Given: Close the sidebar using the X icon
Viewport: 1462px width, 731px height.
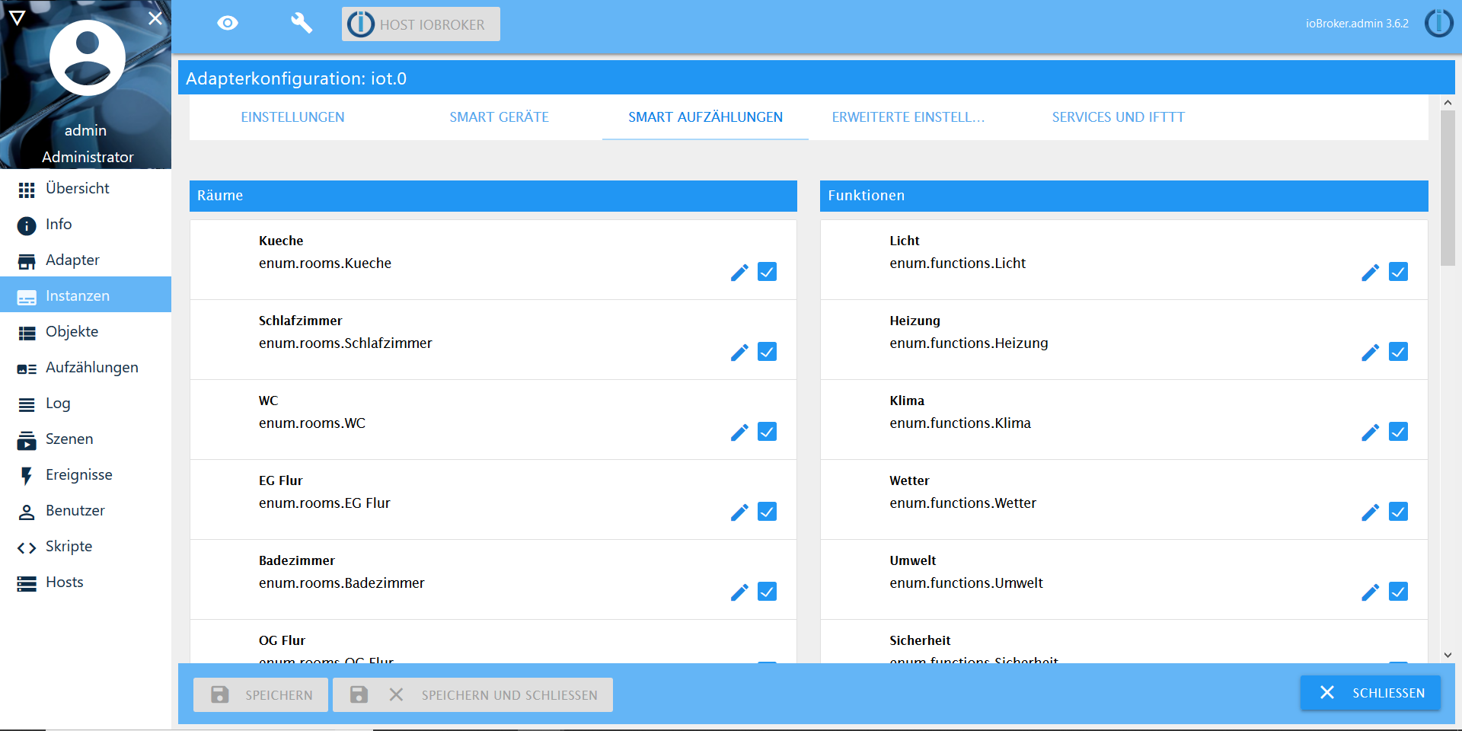Looking at the screenshot, I should pyautogui.click(x=155, y=18).
